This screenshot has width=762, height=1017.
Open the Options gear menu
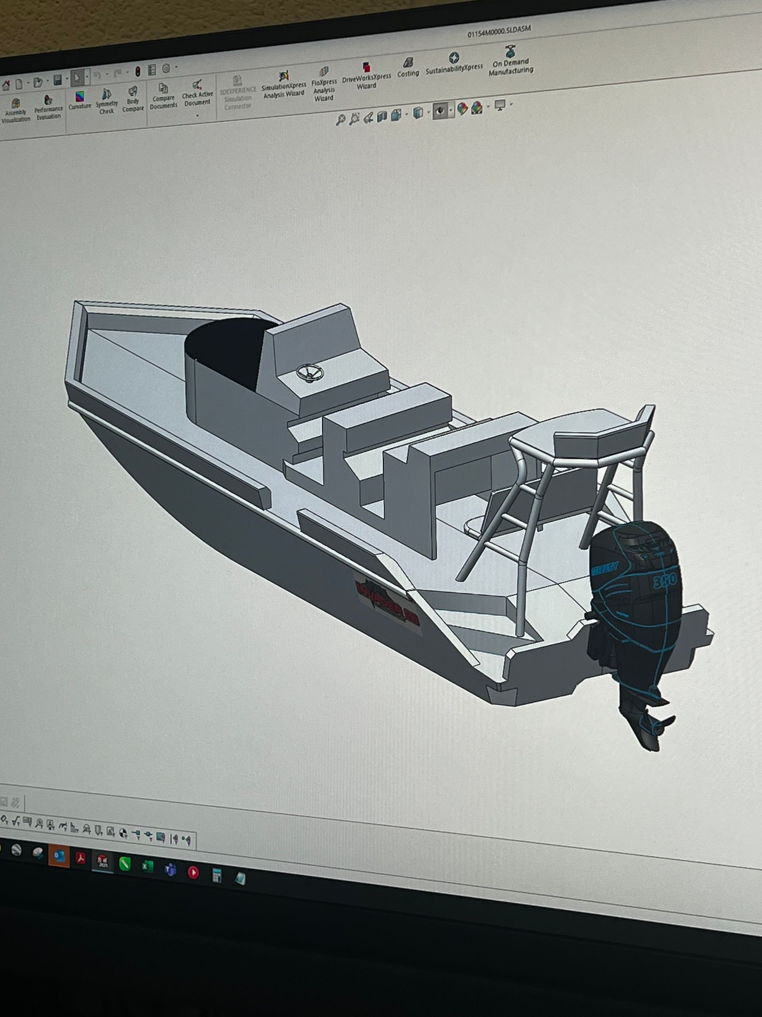coord(165,69)
